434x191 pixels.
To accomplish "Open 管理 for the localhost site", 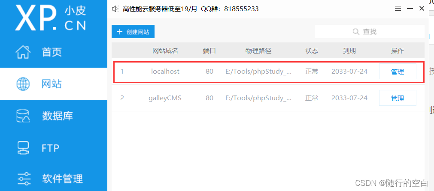I will click(x=398, y=72).
